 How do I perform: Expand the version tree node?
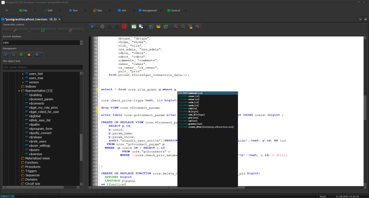[23, 82]
